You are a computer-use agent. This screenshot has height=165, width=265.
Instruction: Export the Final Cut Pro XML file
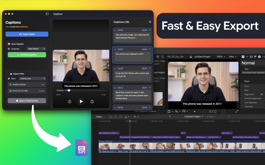(27, 91)
